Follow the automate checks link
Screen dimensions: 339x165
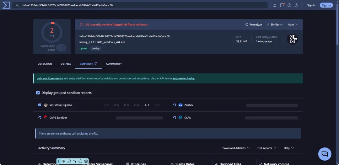click(x=184, y=79)
